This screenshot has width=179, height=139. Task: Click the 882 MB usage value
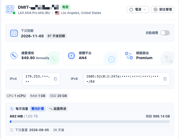tap(16, 116)
